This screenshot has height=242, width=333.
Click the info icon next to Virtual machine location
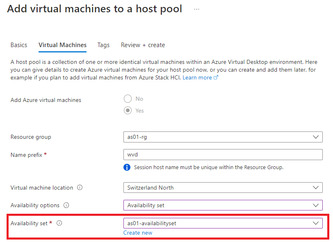[x=80, y=188]
